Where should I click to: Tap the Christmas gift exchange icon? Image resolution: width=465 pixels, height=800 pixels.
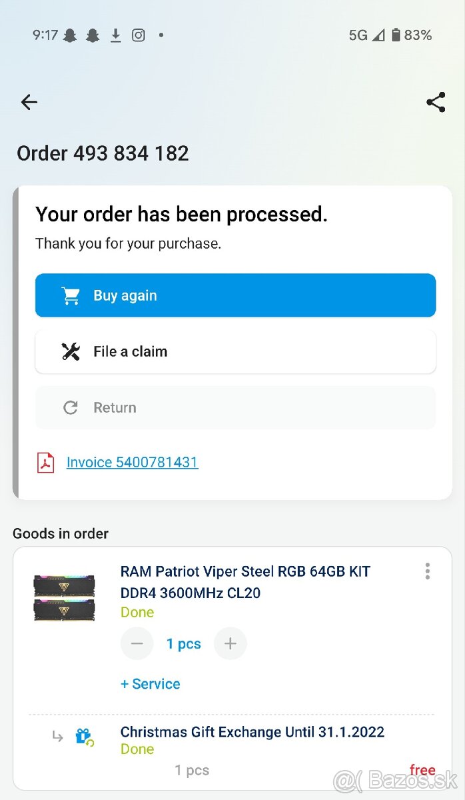(x=84, y=737)
